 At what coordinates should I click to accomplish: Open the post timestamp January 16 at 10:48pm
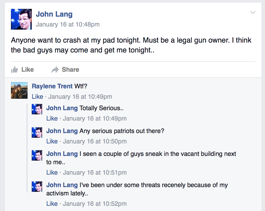tap(68, 24)
